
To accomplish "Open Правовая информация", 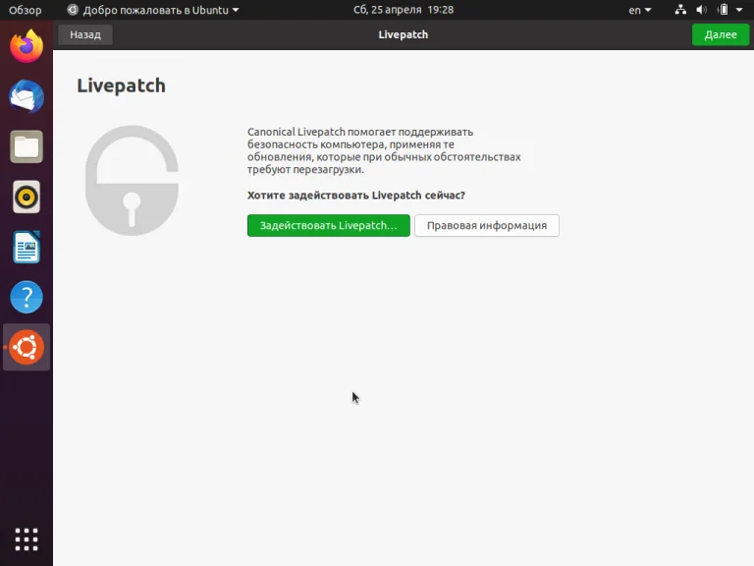I will point(487,225).
